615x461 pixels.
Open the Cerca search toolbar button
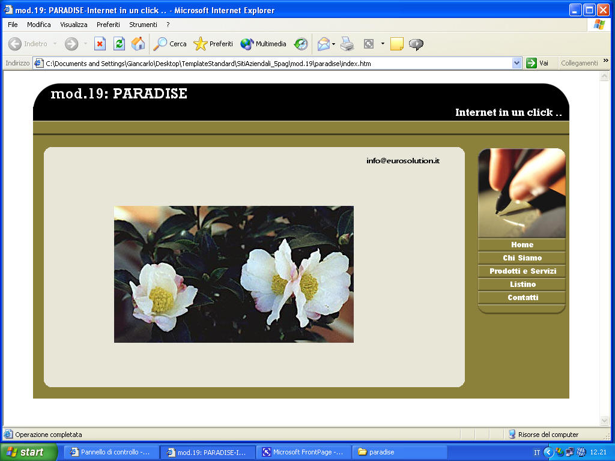(169, 44)
